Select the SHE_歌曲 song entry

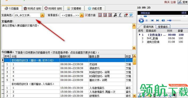pos(163,38)
